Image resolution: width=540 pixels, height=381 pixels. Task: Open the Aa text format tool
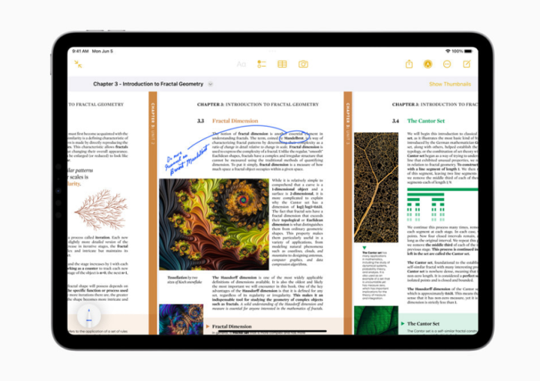tap(241, 64)
